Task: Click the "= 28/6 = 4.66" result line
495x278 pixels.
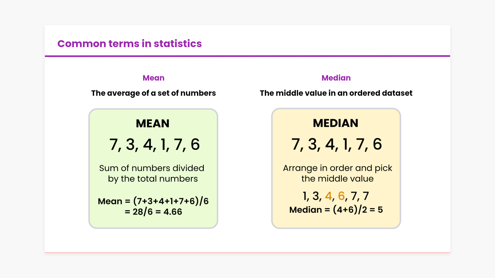Action: [153, 212]
